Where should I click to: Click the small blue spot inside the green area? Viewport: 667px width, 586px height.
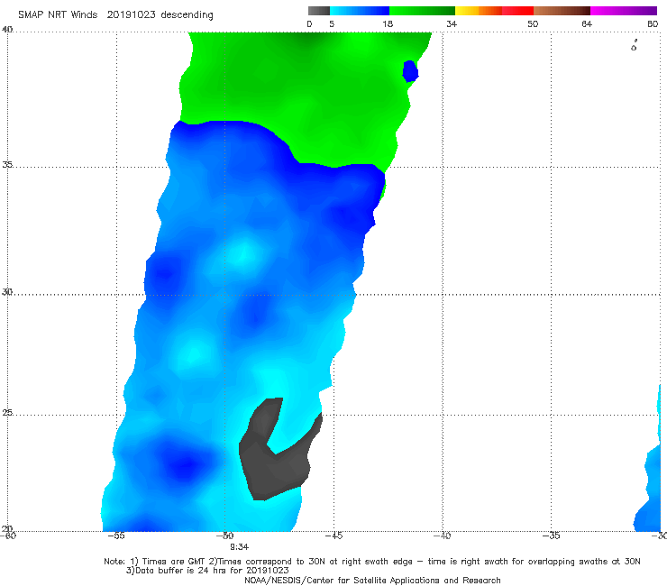pos(410,71)
